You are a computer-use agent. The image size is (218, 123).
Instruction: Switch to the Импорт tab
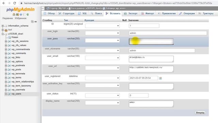[147, 14]
